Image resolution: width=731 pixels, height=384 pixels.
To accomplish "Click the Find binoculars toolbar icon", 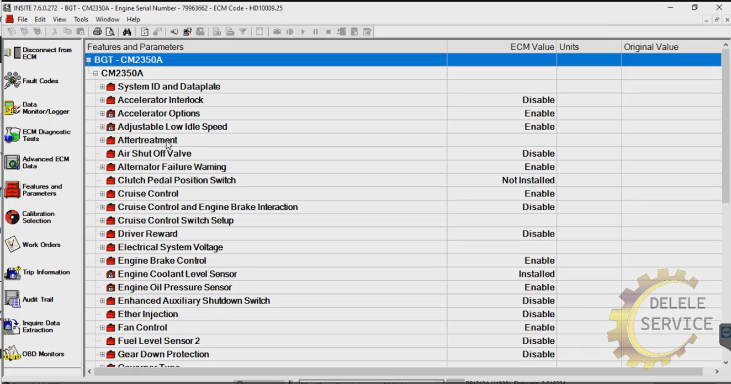I will click(127, 31).
